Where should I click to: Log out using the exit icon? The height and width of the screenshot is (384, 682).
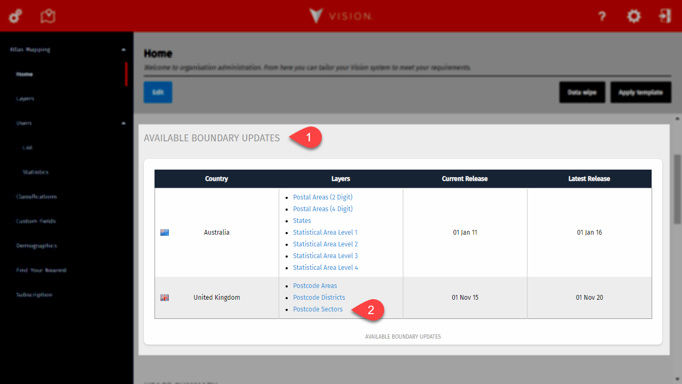click(x=665, y=16)
